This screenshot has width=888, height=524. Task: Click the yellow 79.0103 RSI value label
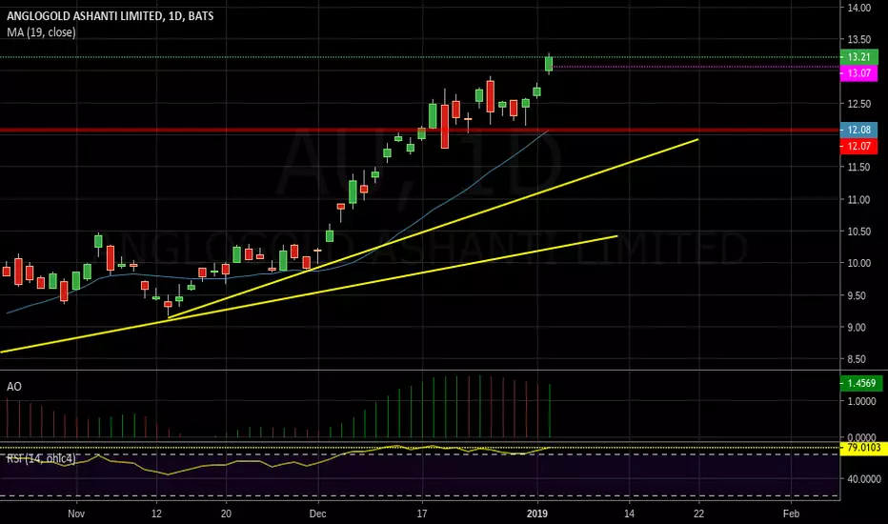coord(863,448)
